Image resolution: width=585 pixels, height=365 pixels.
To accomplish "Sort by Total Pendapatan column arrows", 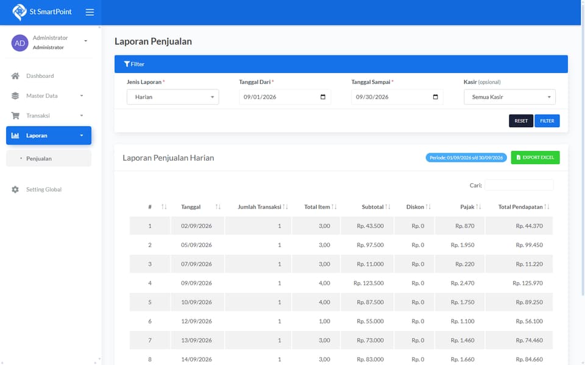I will pyautogui.click(x=547, y=207).
